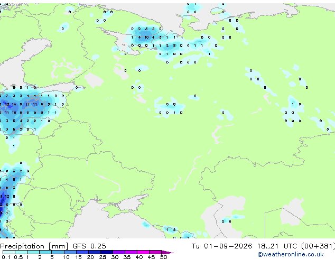Click the '(00+381)' forecast offset text
This screenshot has height=259, width=335.
point(318,246)
